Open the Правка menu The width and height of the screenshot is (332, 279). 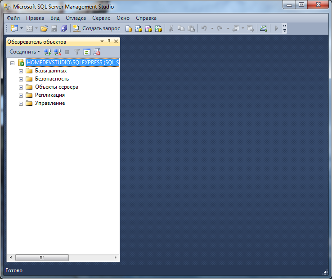click(x=35, y=18)
